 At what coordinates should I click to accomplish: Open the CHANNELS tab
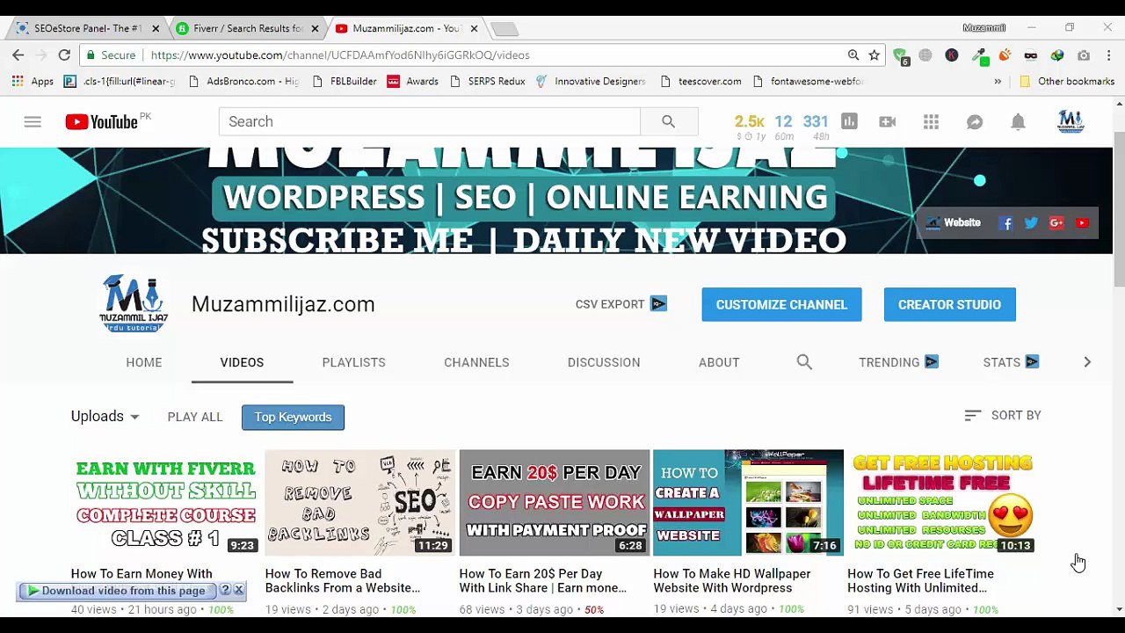(476, 362)
